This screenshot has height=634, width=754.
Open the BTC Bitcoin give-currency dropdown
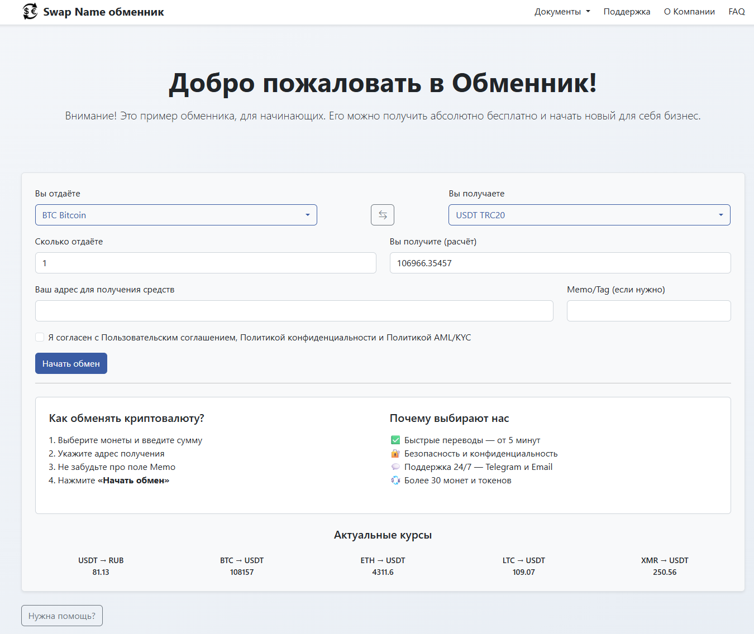[x=176, y=215]
